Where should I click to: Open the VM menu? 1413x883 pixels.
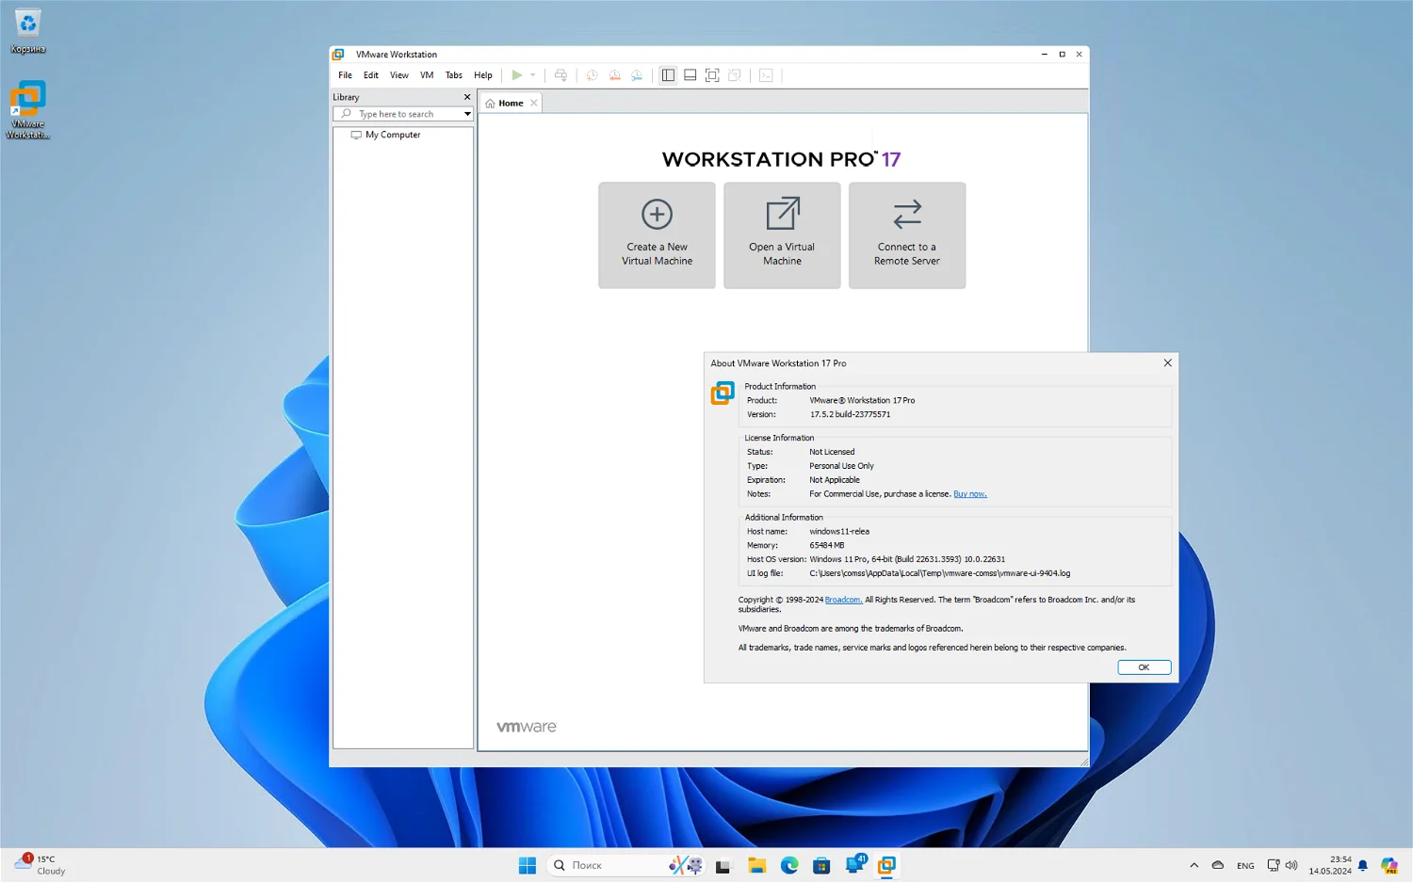click(x=427, y=75)
